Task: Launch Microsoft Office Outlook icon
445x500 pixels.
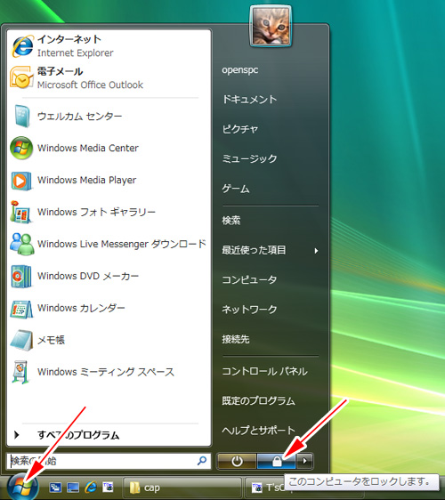Action: tap(21, 77)
